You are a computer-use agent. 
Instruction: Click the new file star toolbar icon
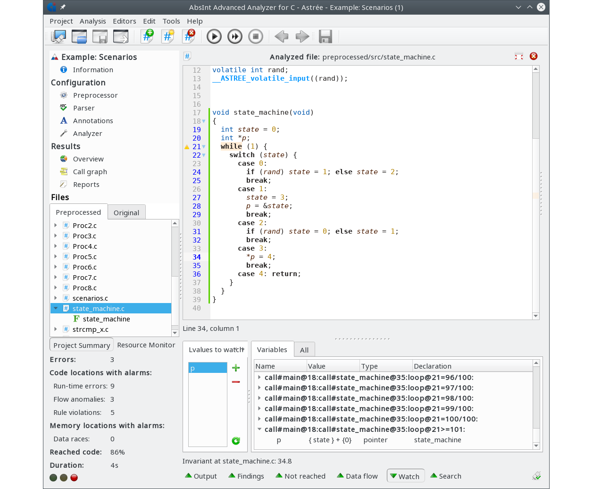pyautogui.click(x=168, y=36)
